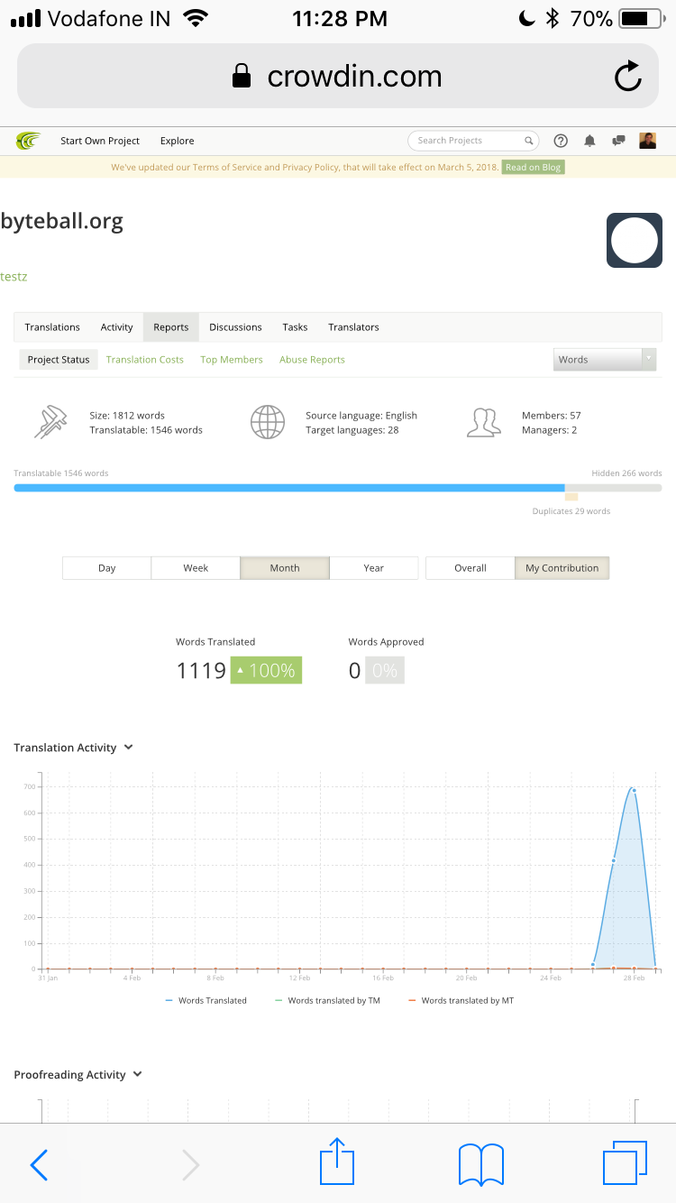
Task: Click the Hidden 266 words label
Action: click(x=626, y=473)
